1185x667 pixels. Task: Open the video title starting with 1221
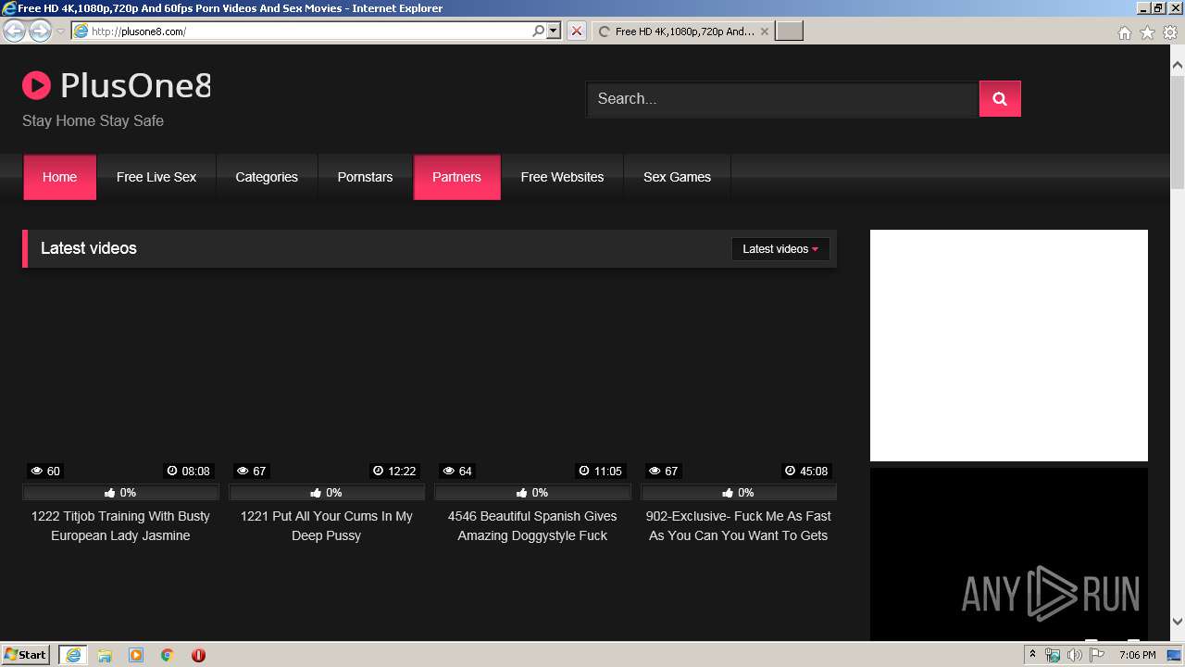pyautogui.click(x=326, y=526)
